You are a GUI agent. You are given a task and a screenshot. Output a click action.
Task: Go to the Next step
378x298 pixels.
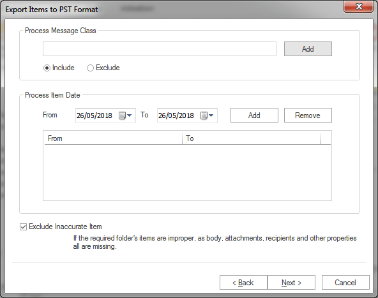[x=291, y=282]
